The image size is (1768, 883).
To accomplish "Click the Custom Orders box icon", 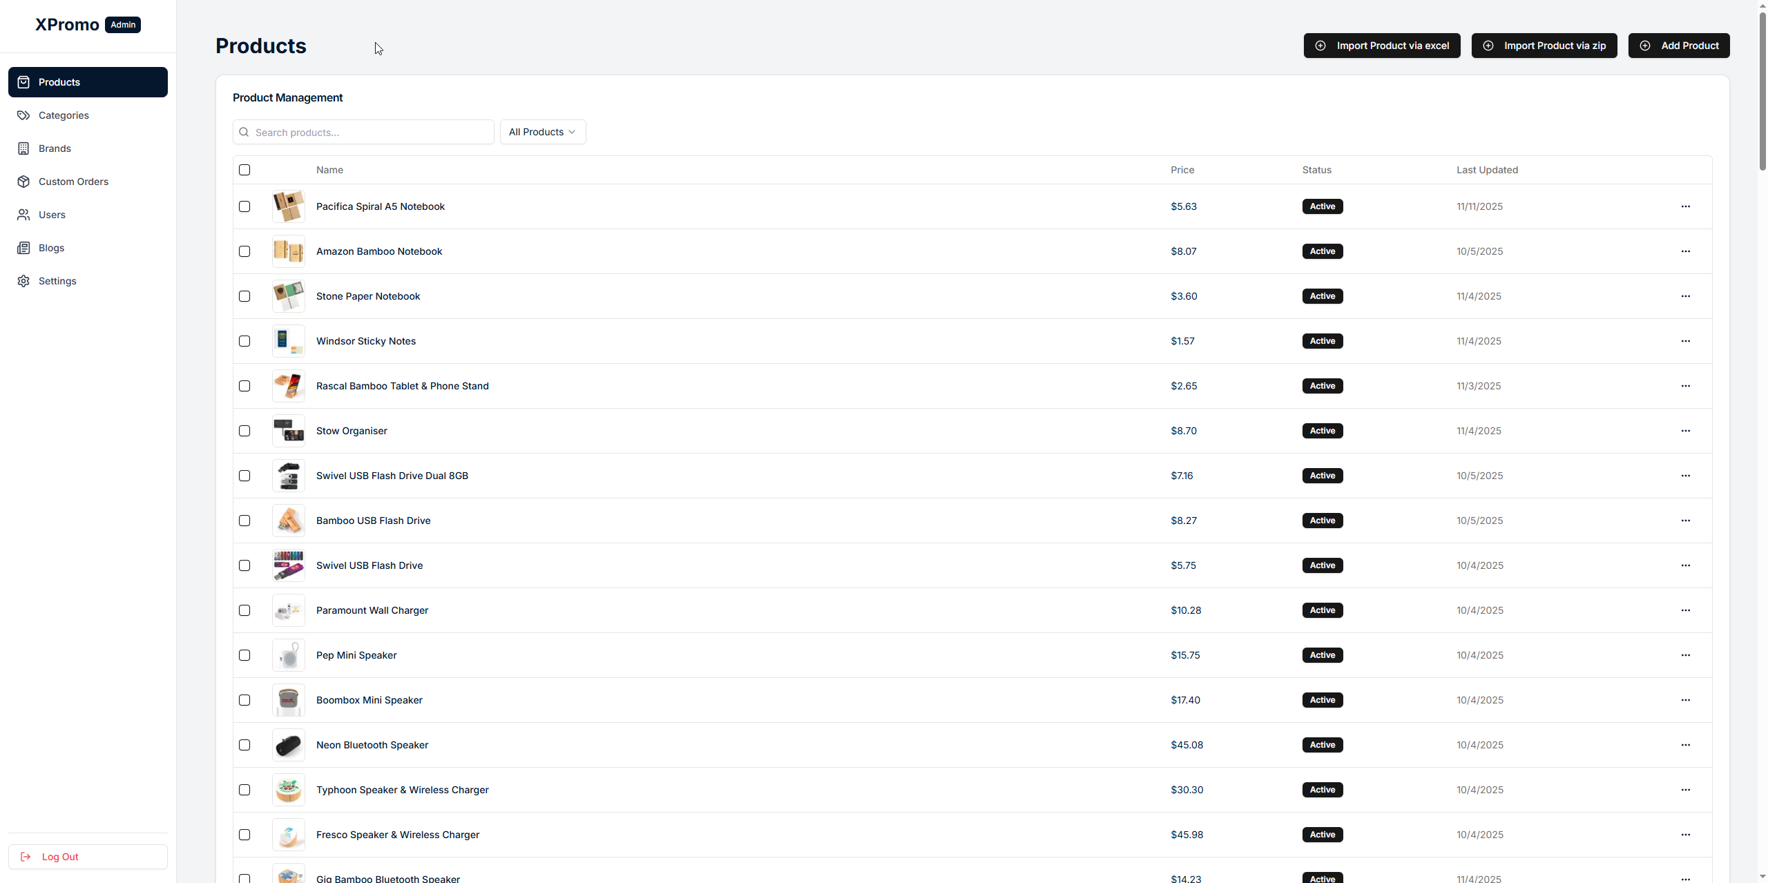I will coord(23,182).
